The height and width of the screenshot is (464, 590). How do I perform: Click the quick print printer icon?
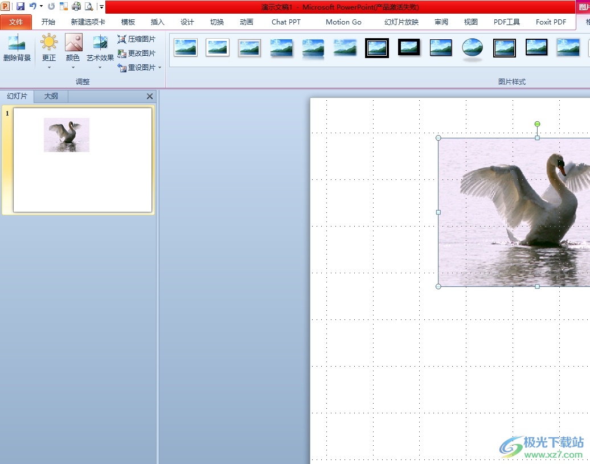[x=76, y=6]
